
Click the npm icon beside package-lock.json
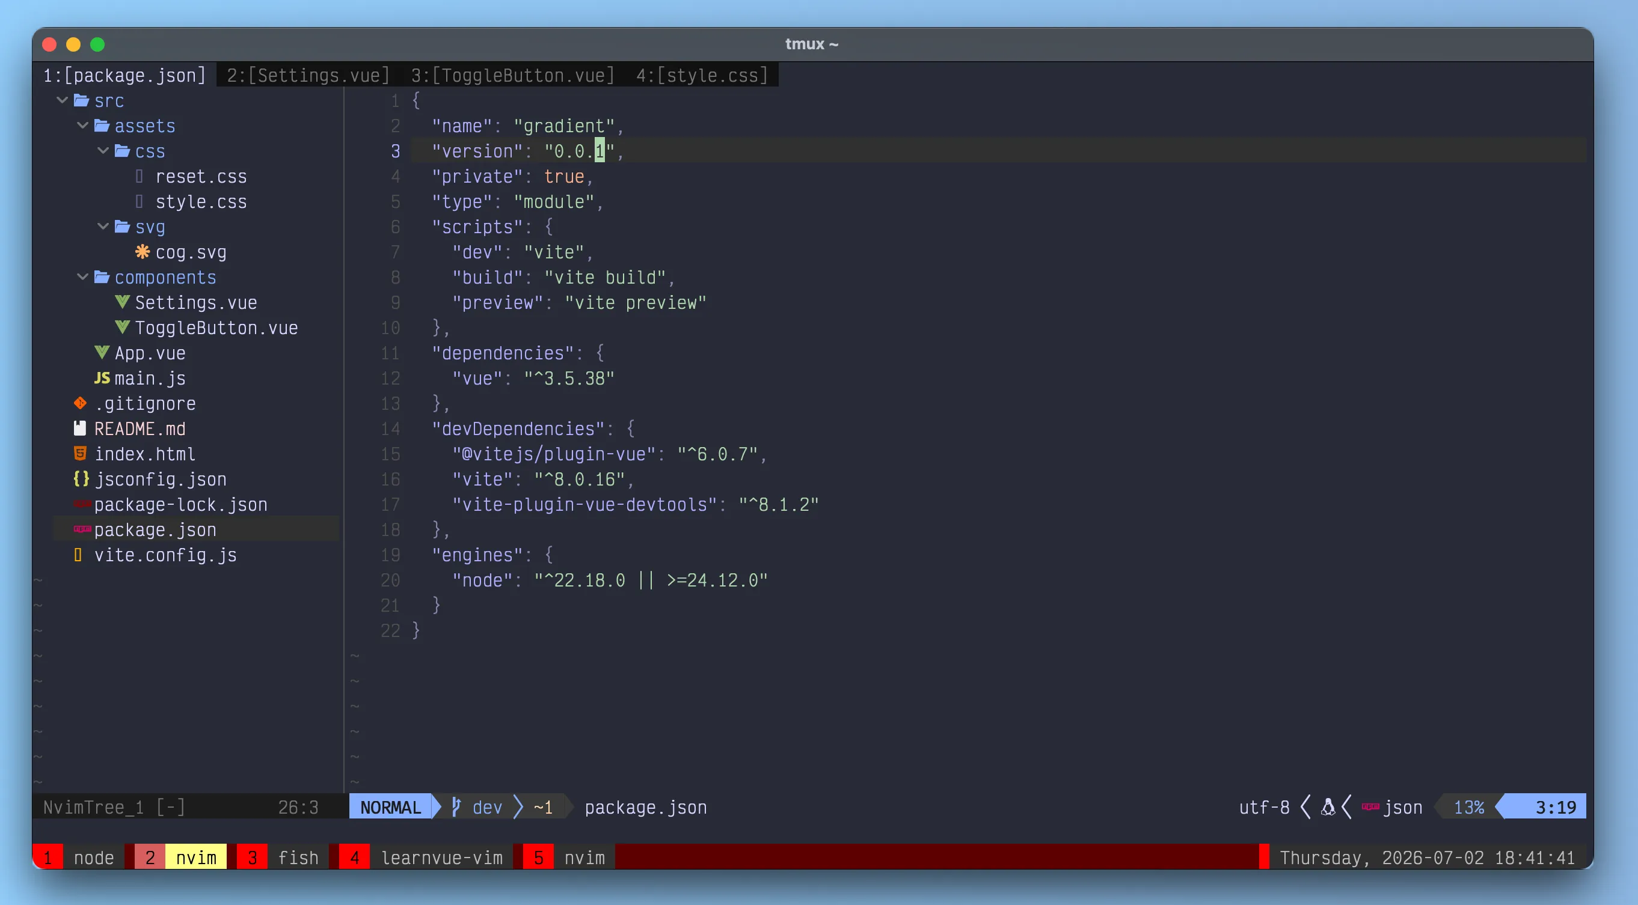[x=82, y=504]
